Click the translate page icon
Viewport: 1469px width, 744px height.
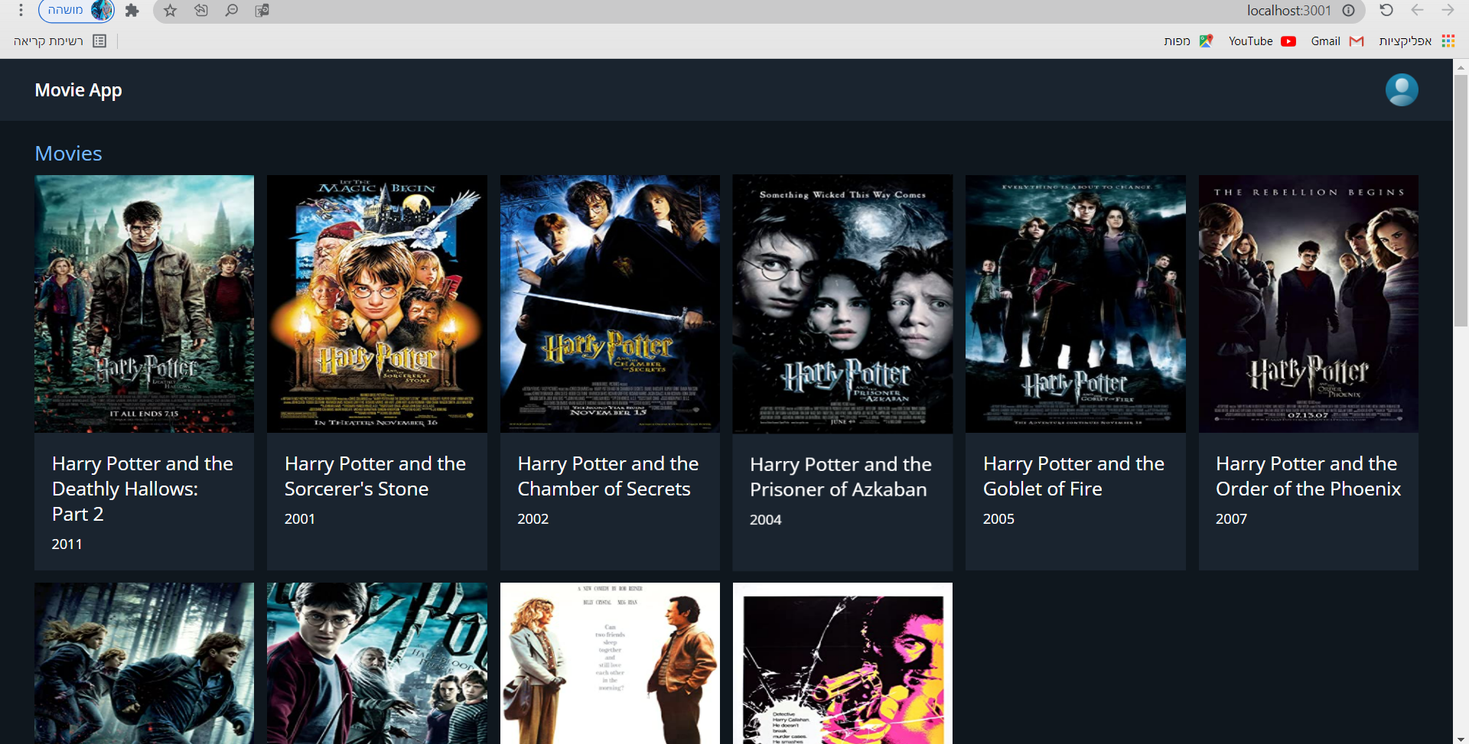click(262, 11)
